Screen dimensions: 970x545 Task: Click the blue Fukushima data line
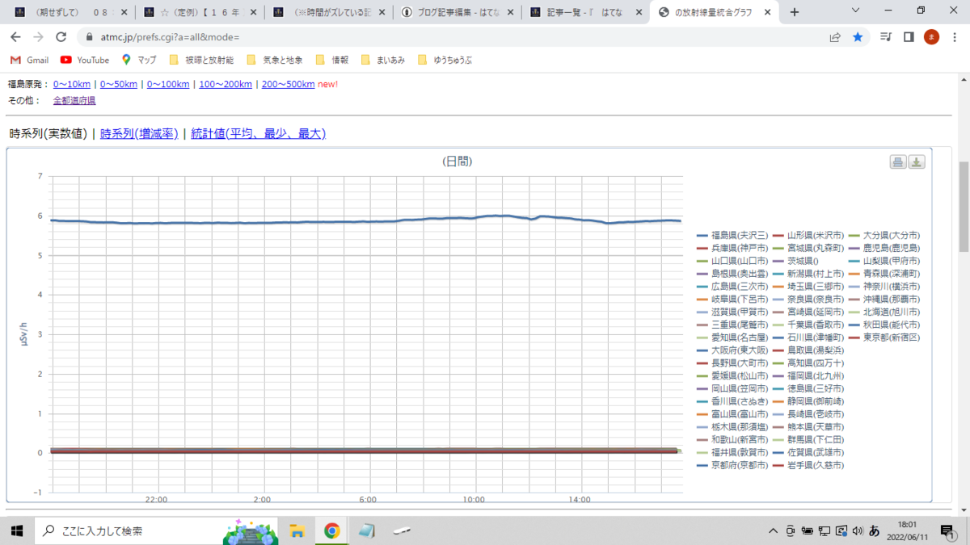pyautogui.click(x=365, y=221)
